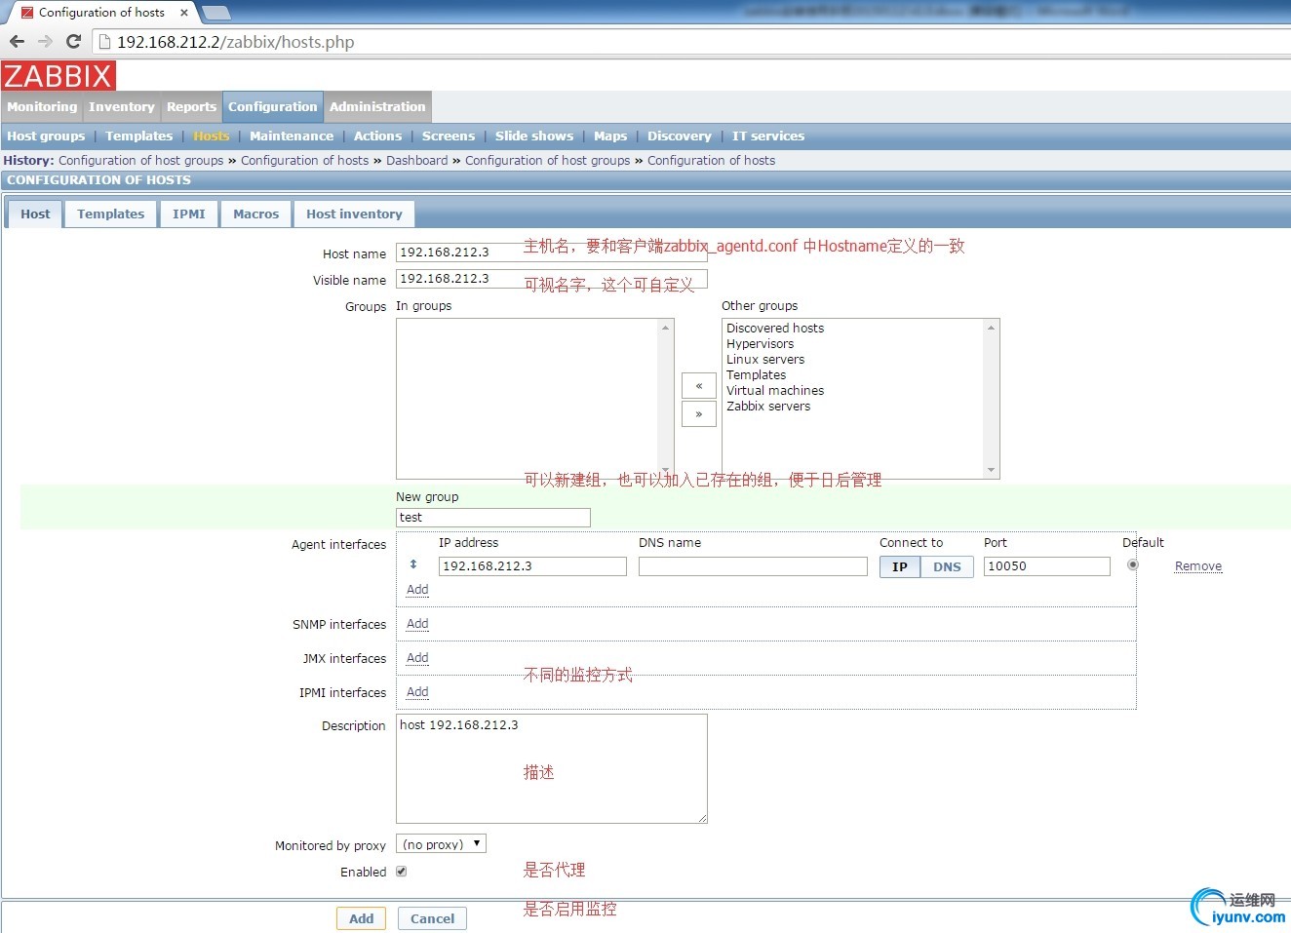Click the browser address bar URL
Image resolution: width=1291 pixels, height=933 pixels.
pyautogui.click(x=236, y=42)
